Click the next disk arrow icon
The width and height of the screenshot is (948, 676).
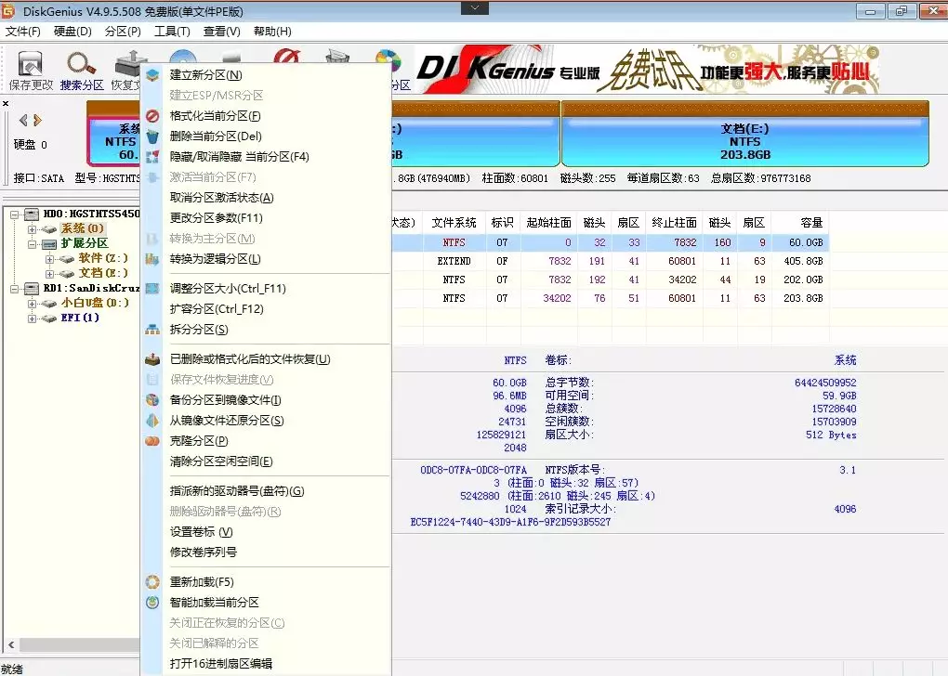37,120
